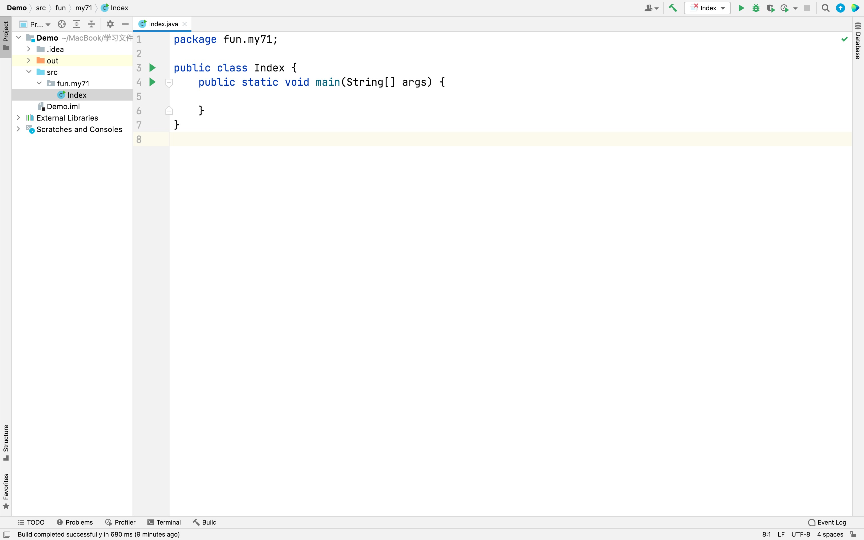Image resolution: width=864 pixels, height=540 pixels.
Task: Run with Coverage shield icon
Action: click(x=770, y=8)
